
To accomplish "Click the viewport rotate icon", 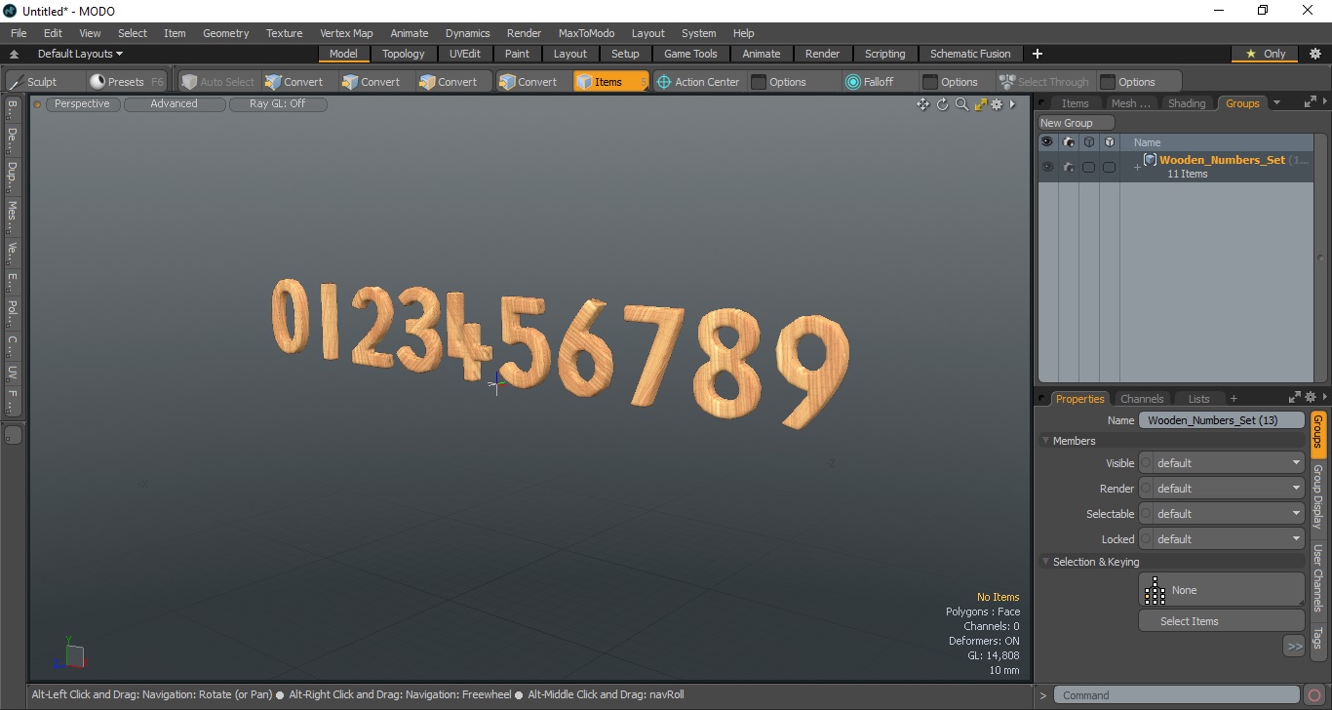I will tap(942, 104).
